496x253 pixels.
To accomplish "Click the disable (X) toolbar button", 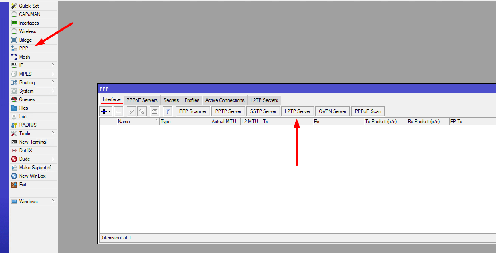I will pyautogui.click(x=142, y=111).
